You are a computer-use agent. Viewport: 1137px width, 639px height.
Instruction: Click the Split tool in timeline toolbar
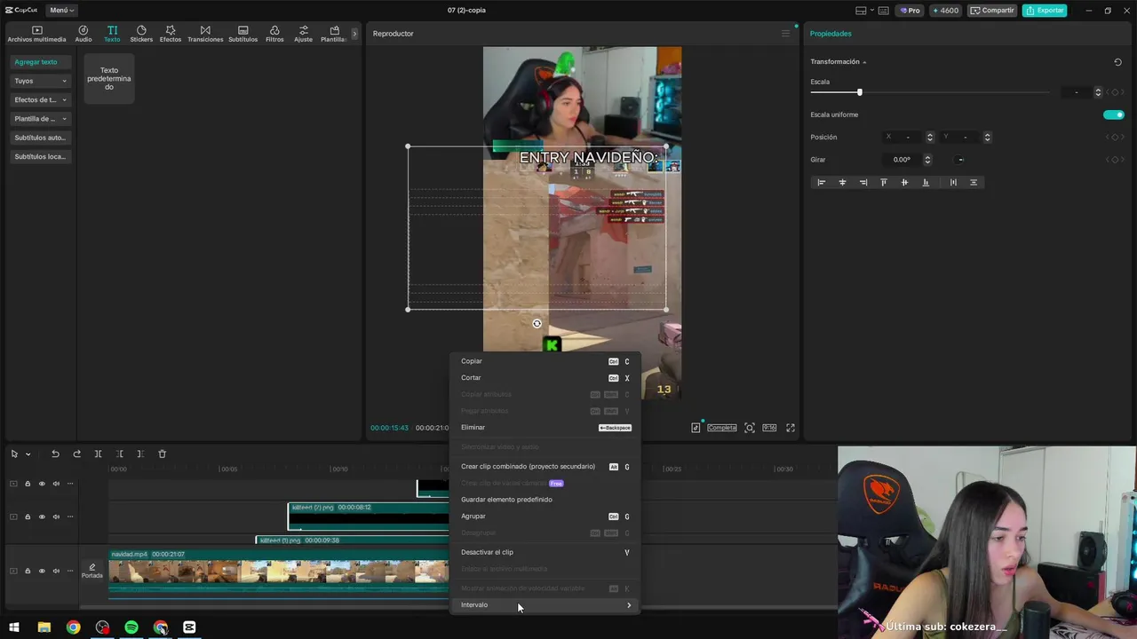click(x=98, y=454)
